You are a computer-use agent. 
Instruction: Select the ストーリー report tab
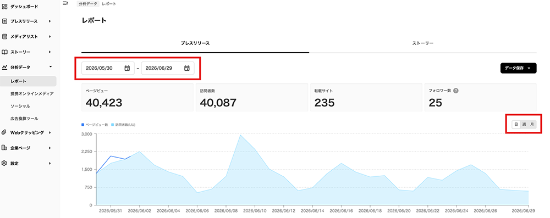tap(422, 43)
